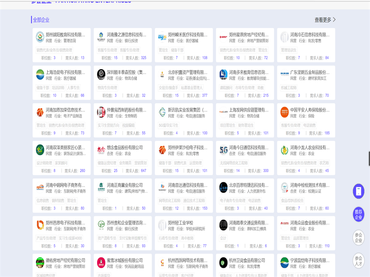Click the 私募基金管理人 job tag
370x277 pixels.
(192, 87)
